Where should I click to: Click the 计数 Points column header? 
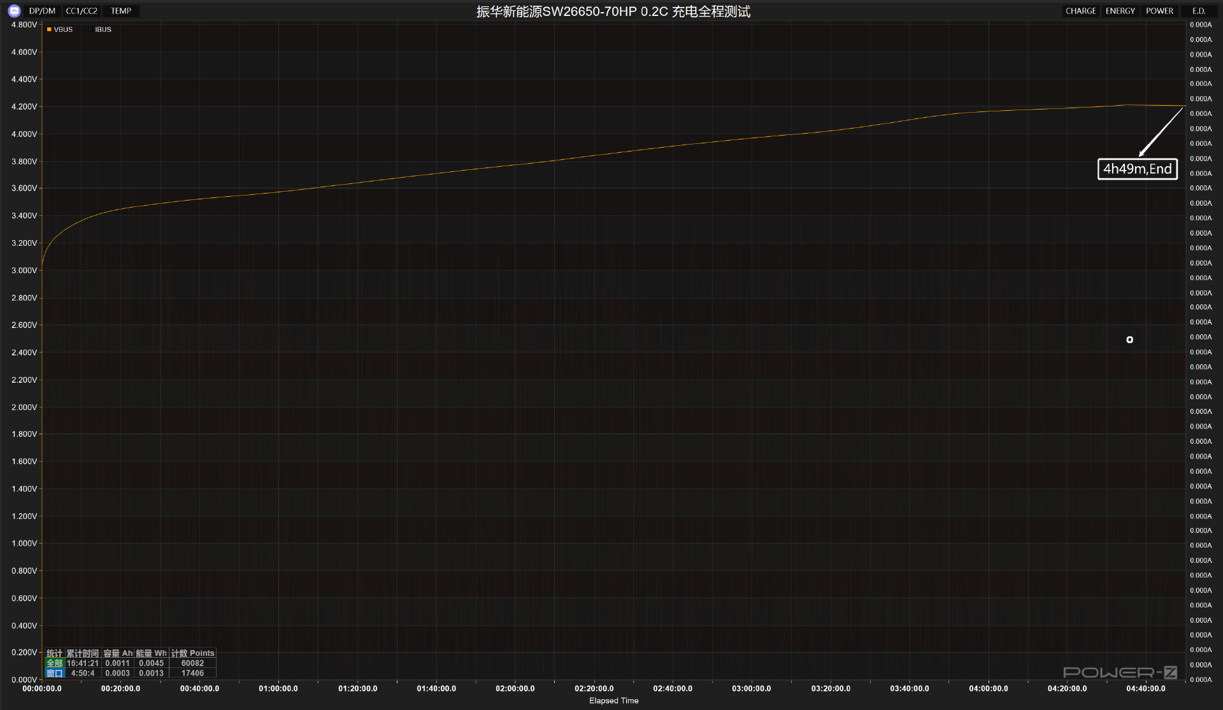pos(192,653)
